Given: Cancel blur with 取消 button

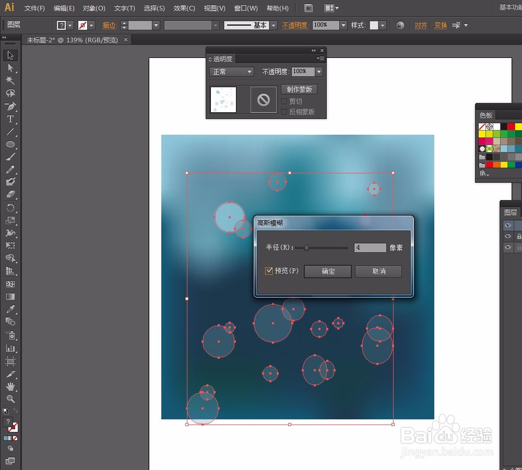Looking at the screenshot, I should click(378, 271).
